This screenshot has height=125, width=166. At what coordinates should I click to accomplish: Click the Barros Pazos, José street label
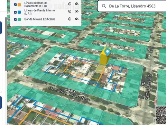(148, 87)
